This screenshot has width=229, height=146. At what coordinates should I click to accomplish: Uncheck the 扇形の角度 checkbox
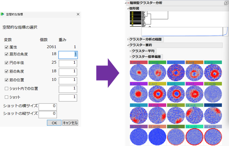7,54
